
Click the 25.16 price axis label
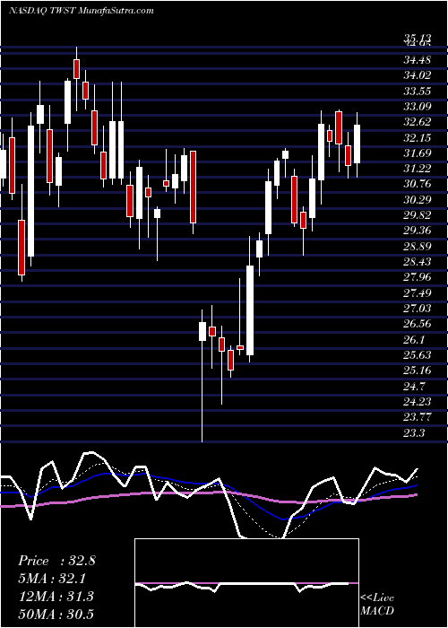point(418,371)
